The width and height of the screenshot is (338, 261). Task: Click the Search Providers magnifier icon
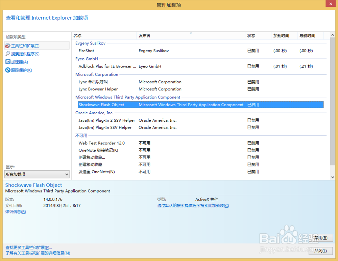[x=7, y=54]
